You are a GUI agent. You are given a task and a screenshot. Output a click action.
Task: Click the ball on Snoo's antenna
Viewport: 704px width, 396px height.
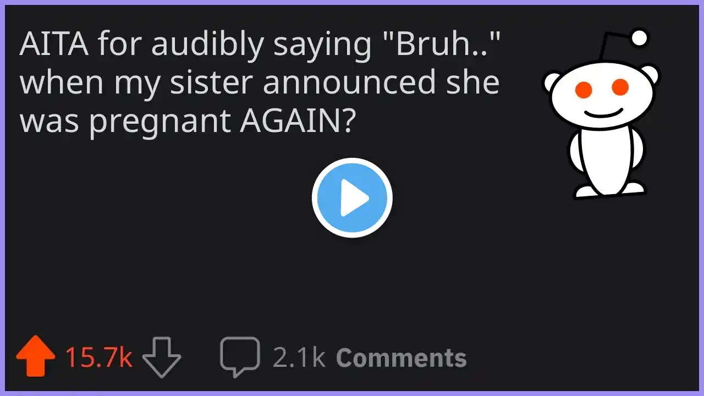point(639,38)
